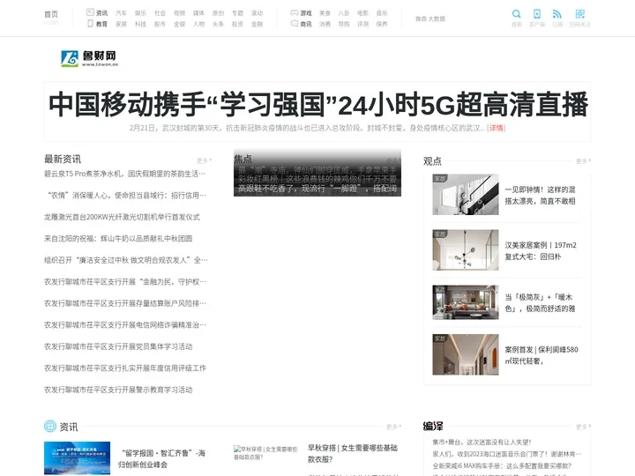Open article 农发行…开展“金融为民，守护权…

point(125,282)
